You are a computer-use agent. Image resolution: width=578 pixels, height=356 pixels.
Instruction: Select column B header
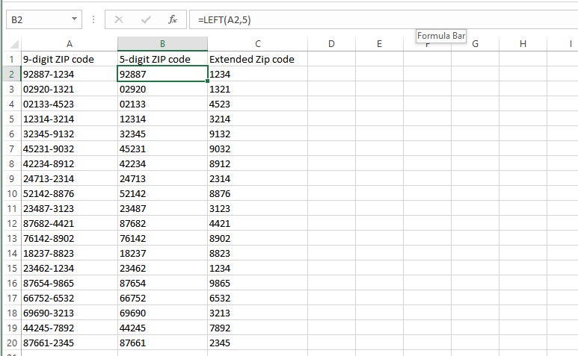(x=162, y=44)
